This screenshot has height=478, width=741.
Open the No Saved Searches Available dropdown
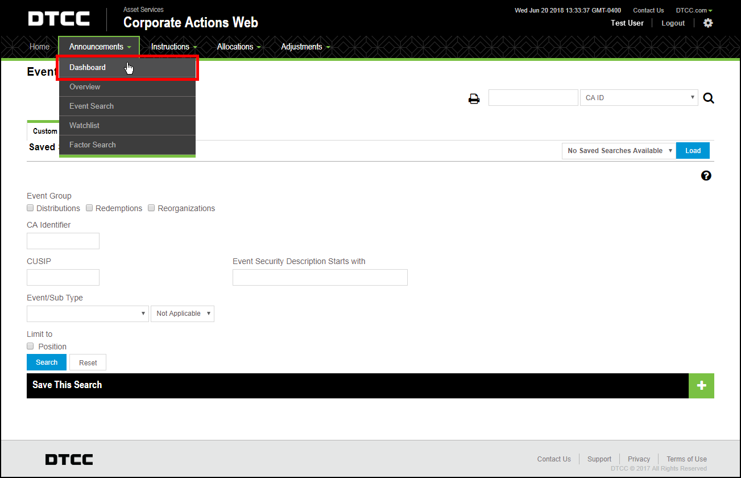click(x=618, y=151)
